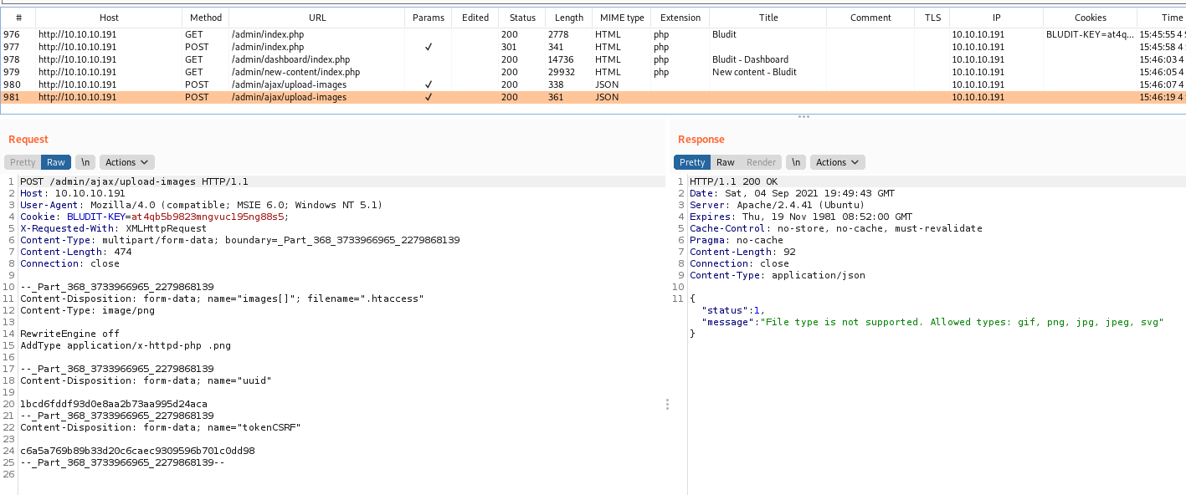
Task: Sort history by the MIME type column header
Action: (622, 18)
